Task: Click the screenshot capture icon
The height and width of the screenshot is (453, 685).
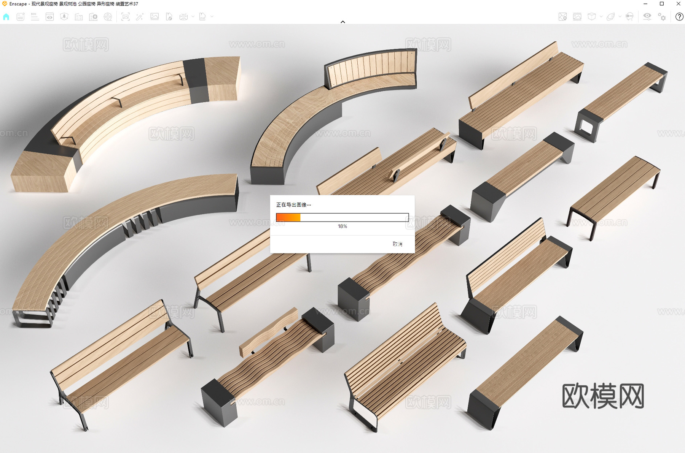Action: click(125, 17)
